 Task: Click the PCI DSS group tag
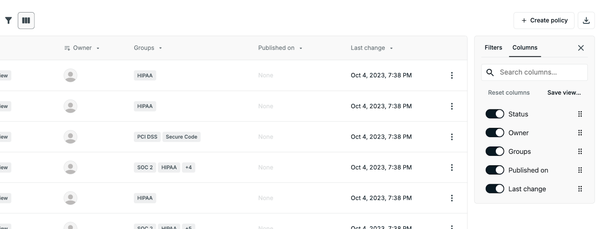tap(147, 137)
